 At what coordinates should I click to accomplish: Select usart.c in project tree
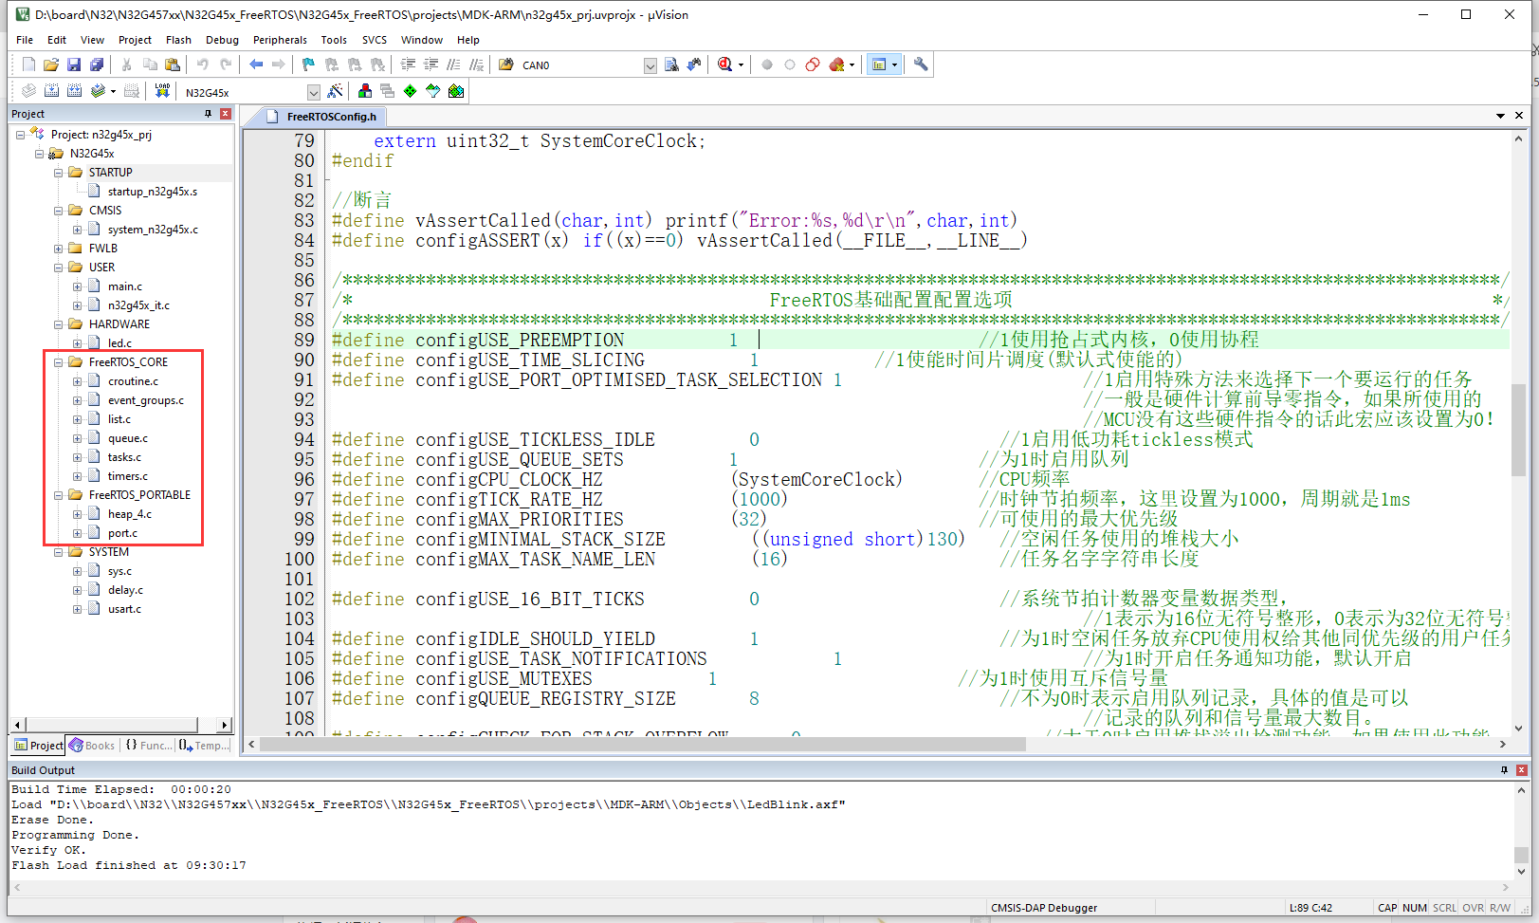point(124,609)
